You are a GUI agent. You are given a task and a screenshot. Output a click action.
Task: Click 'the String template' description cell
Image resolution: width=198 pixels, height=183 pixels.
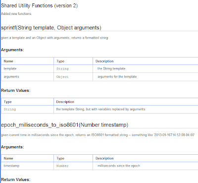click(111, 68)
